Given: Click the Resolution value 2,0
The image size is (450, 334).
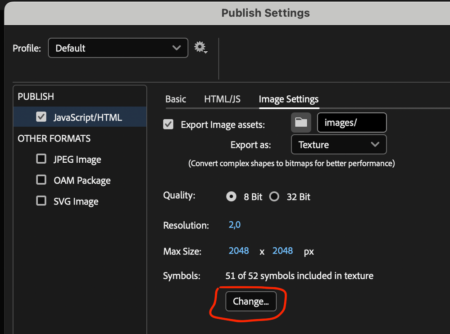Looking at the screenshot, I should 235,225.
